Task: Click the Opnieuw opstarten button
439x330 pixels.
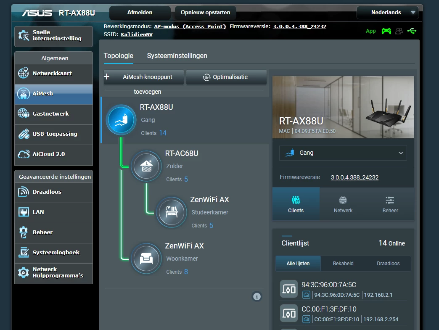Action: pos(205,13)
